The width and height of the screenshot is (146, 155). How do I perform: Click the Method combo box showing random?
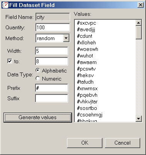pos(53,38)
